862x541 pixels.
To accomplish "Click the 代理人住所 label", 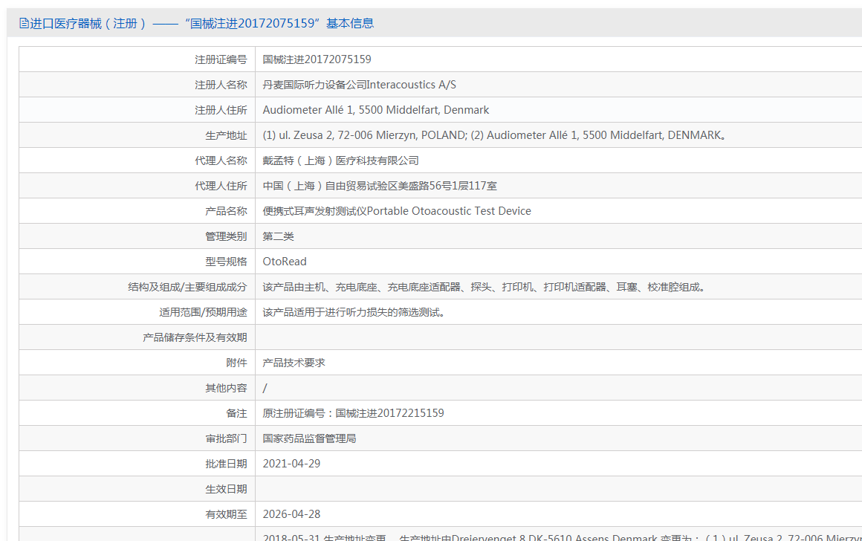I will tap(221, 186).
